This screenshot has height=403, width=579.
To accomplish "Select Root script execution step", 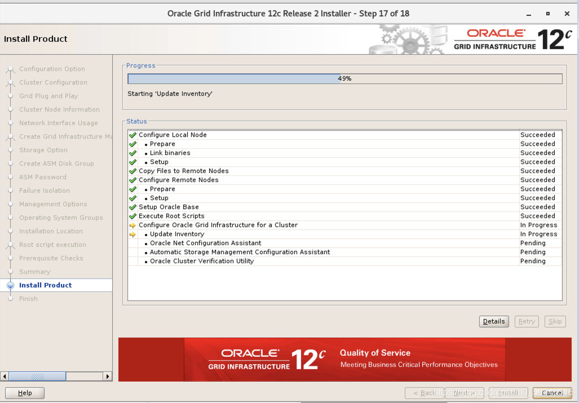I will click(x=52, y=245).
